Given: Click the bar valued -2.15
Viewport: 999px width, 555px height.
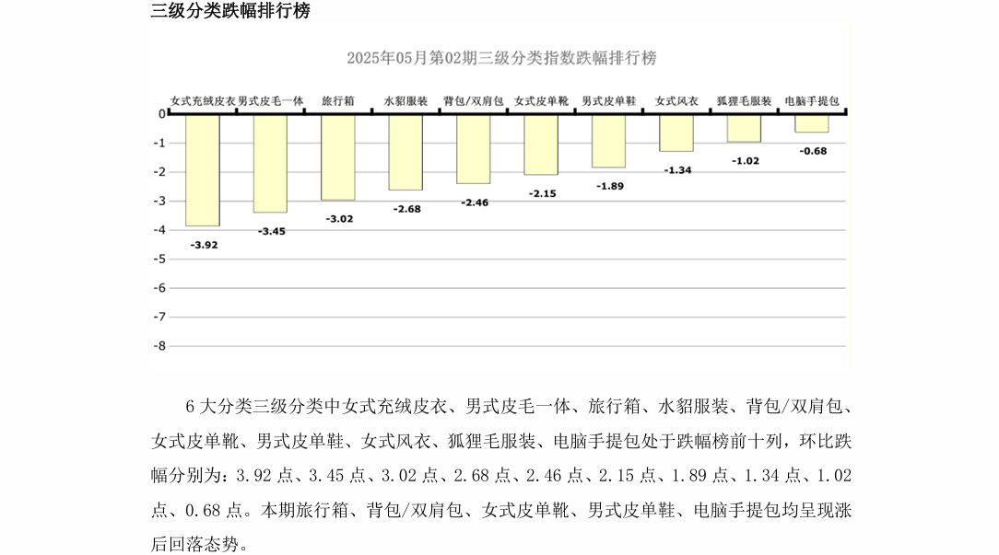Looking at the screenshot, I should pos(541,145).
